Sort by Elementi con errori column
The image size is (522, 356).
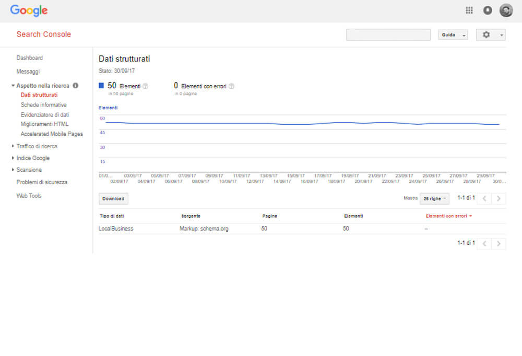(448, 216)
